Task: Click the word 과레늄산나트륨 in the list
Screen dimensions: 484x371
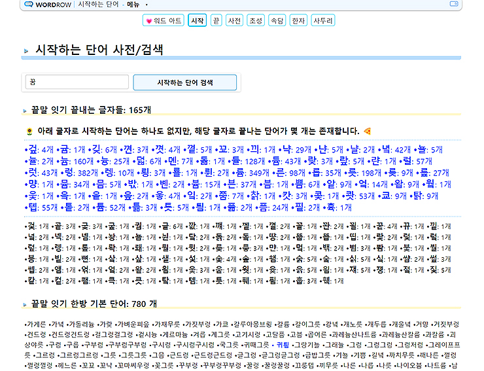Action: click(x=354, y=334)
